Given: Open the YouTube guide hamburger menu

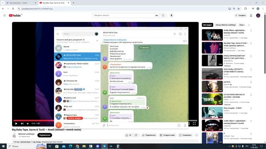Looking at the screenshot, I should pyautogui.click(x=5, y=15).
